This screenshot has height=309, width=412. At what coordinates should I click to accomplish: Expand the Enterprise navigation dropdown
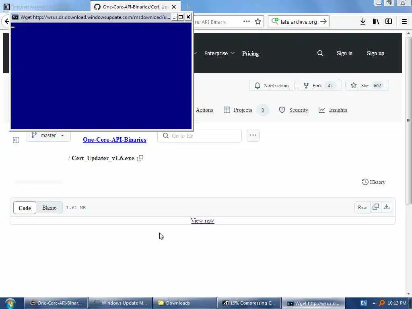pyautogui.click(x=219, y=54)
